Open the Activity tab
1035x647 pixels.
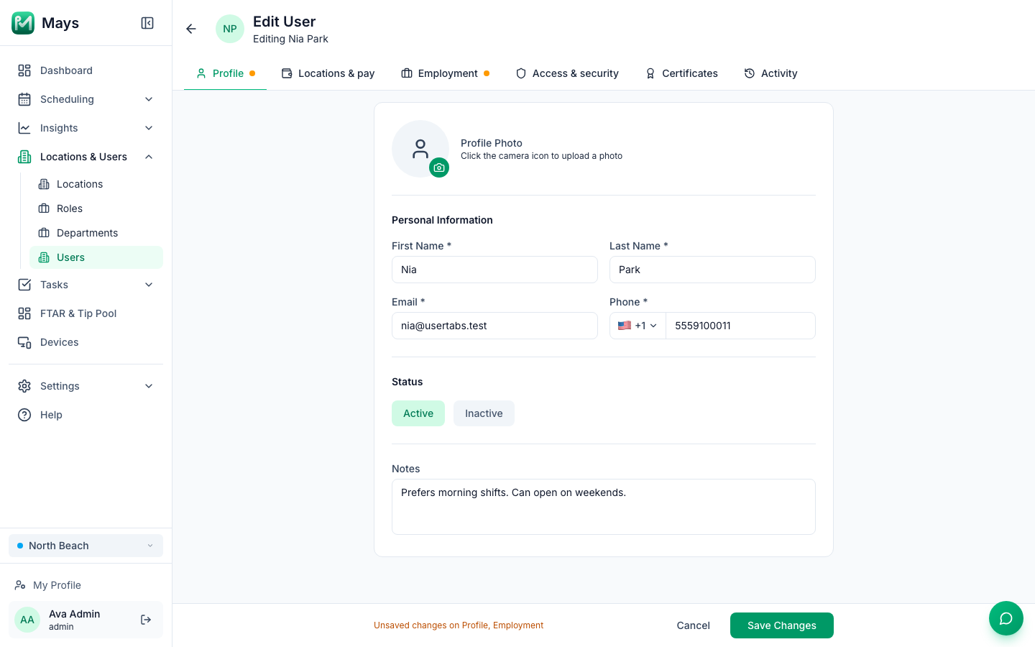point(770,73)
